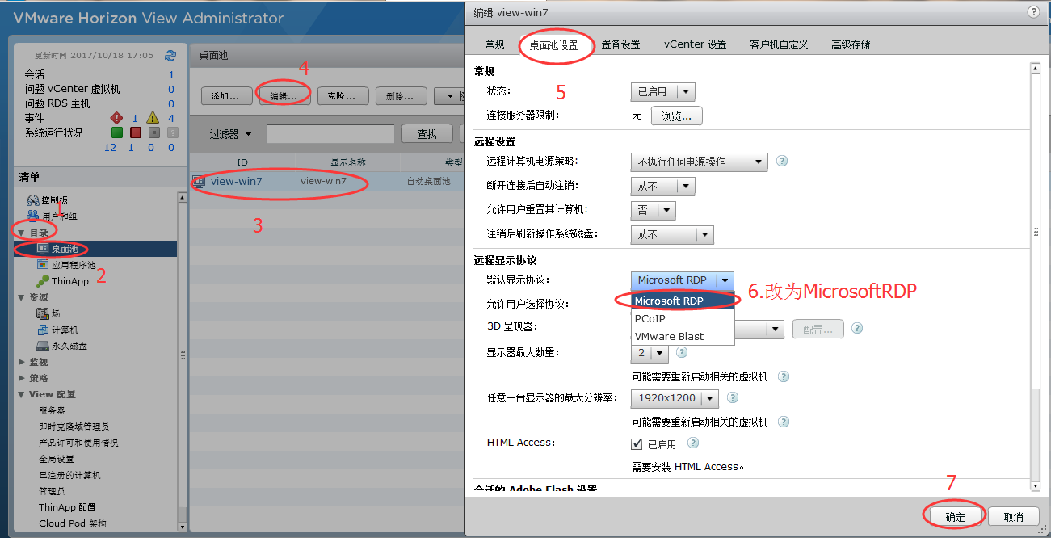This screenshot has height=538, width=1051.
Task: Click the red system health square
Action: [136, 132]
